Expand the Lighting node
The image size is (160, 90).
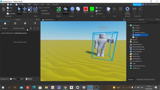tap(128, 42)
